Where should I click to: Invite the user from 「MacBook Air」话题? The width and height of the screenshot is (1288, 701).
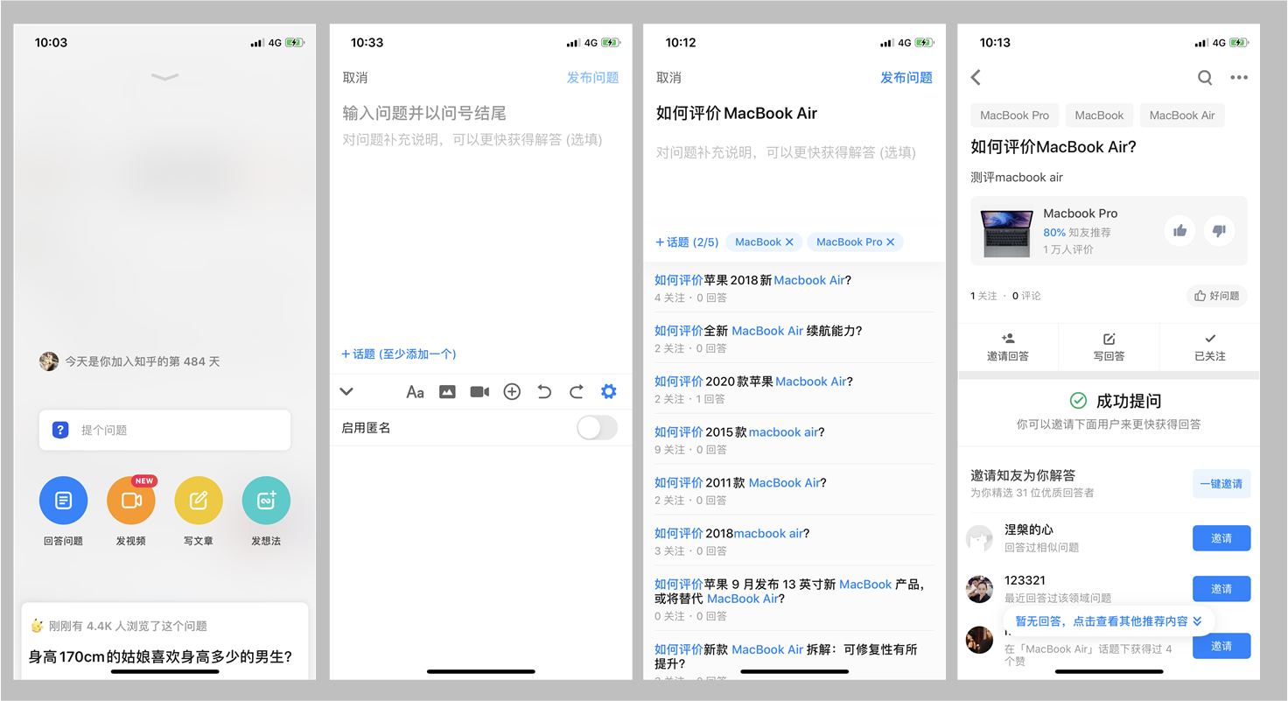(x=1221, y=646)
